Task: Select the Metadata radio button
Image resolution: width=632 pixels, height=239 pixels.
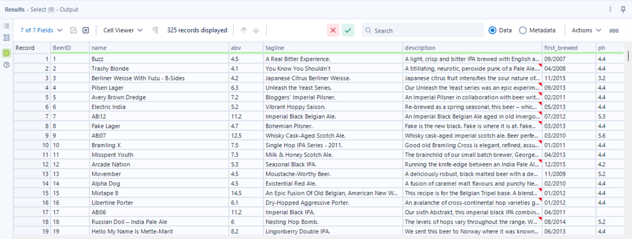Action: coord(523,30)
